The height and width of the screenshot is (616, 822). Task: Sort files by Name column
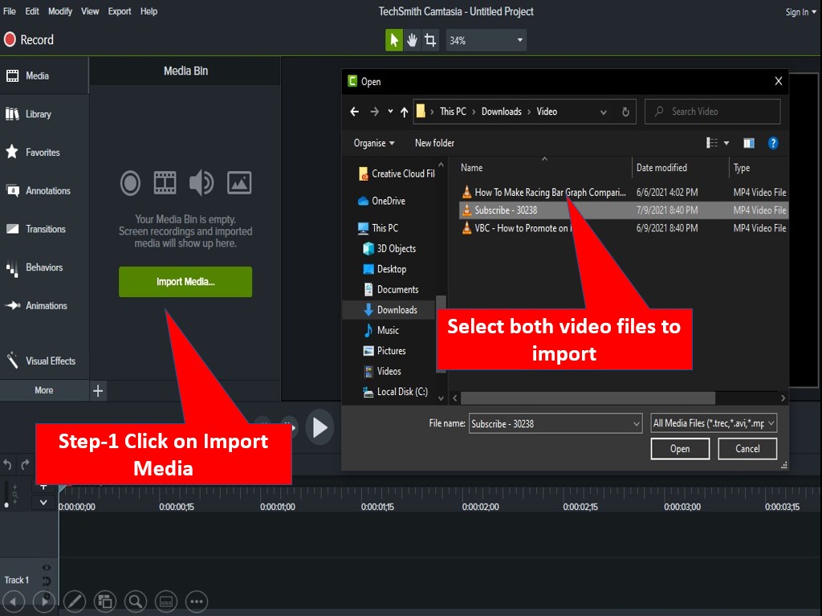pyautogui.click(x=471, y=168)
